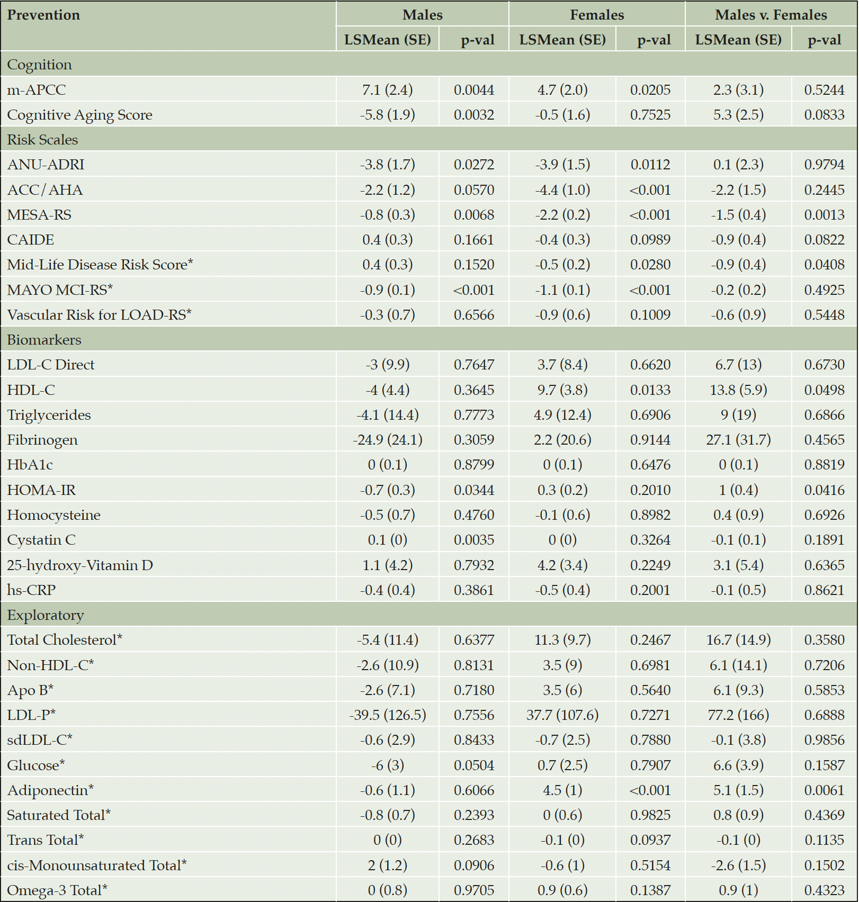Select the Cognitive Aging Score row label
The height and width of the screenshot is (902, 859).
pos(79,115)
